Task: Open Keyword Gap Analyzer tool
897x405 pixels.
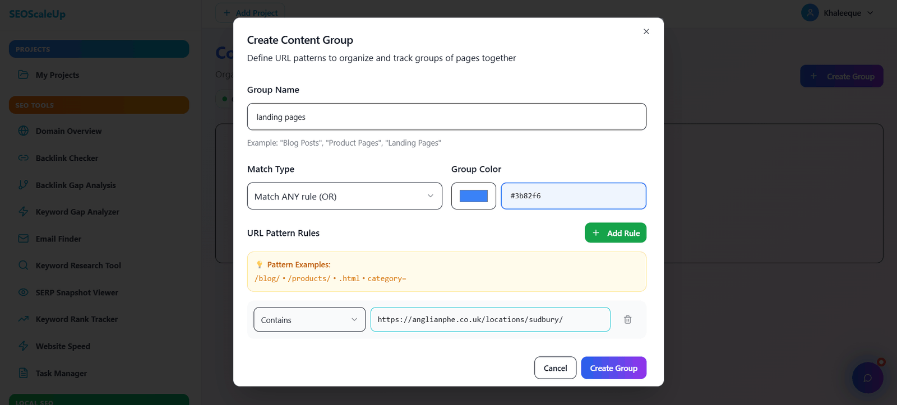Action: pos(77,212)
